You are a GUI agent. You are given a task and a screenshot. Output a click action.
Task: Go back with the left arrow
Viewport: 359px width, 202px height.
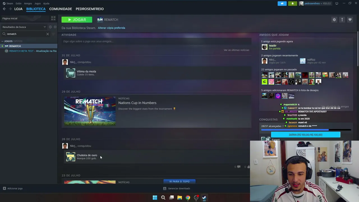(x=4, y=9)
